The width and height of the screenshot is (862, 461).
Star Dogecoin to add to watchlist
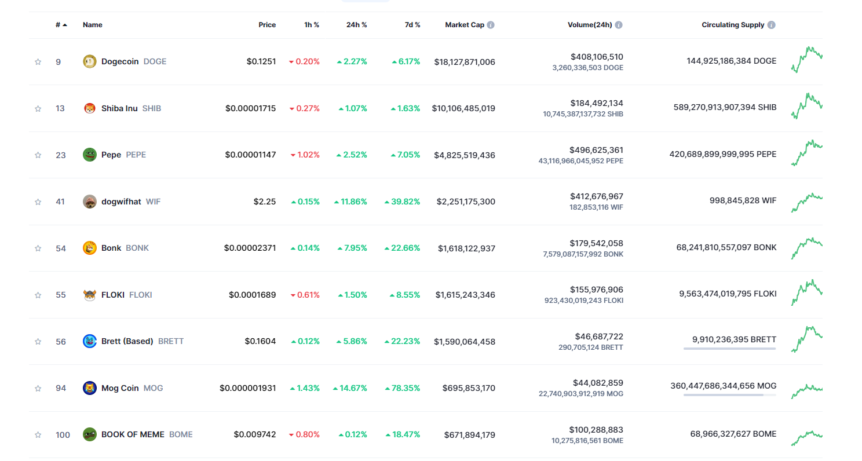(38, 61)
